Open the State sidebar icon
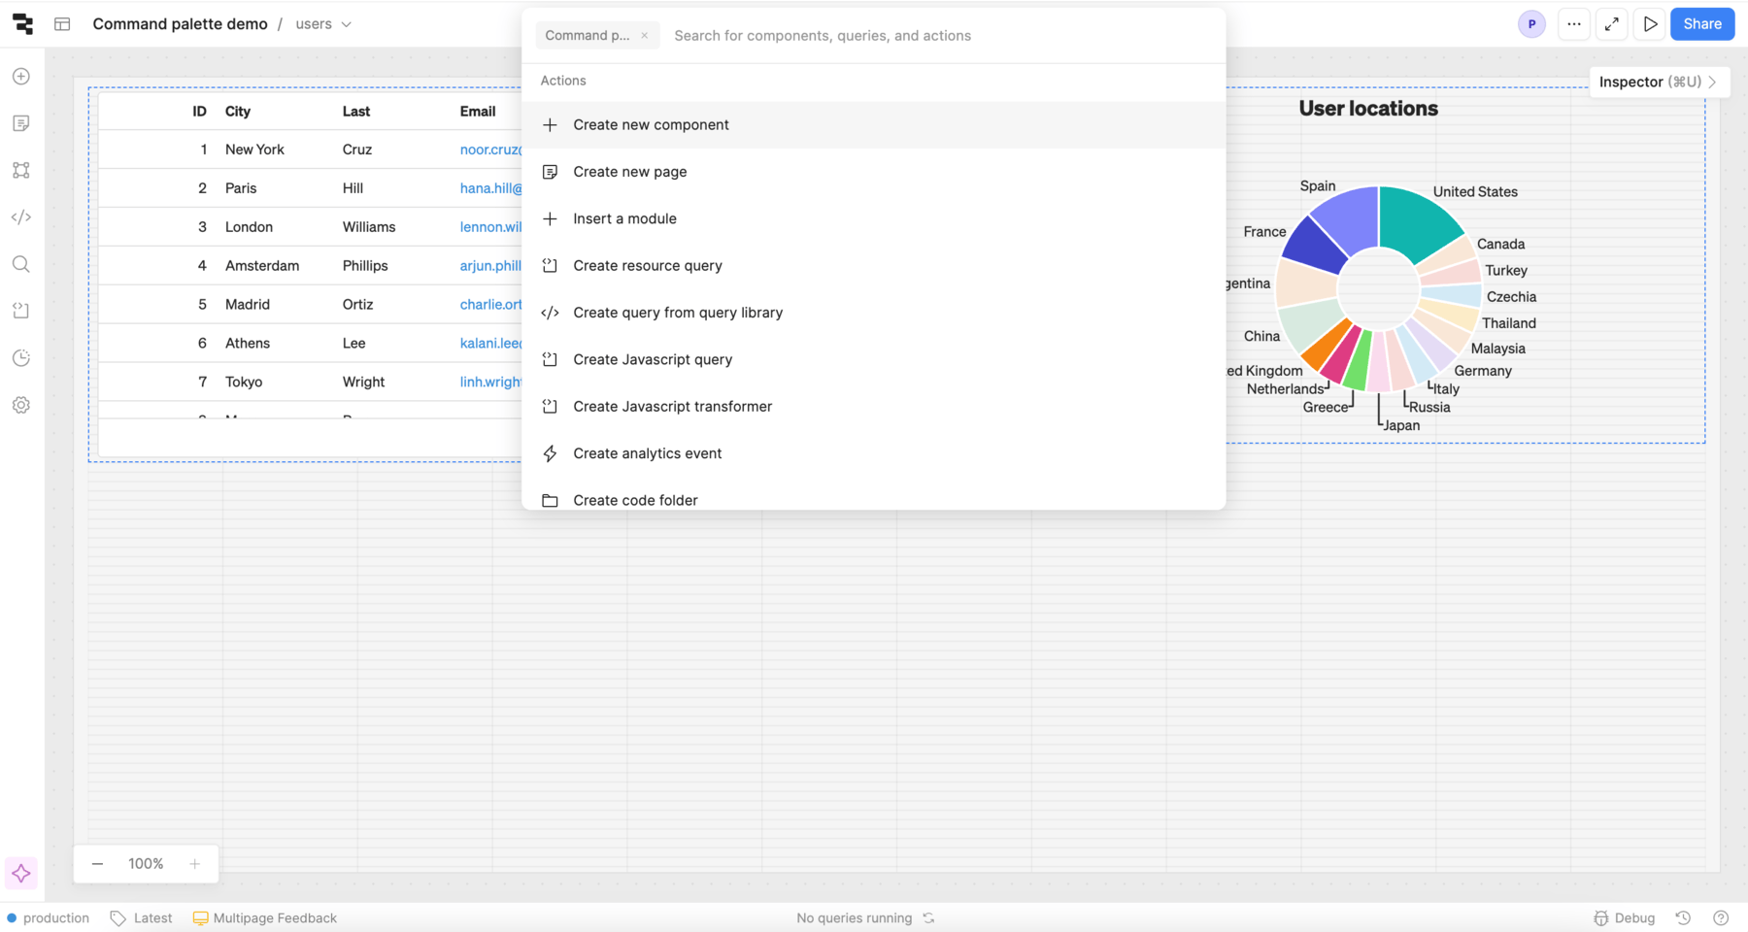This screenshot has height=932, width=1748. pyautogui.click(x=21, y=311)
